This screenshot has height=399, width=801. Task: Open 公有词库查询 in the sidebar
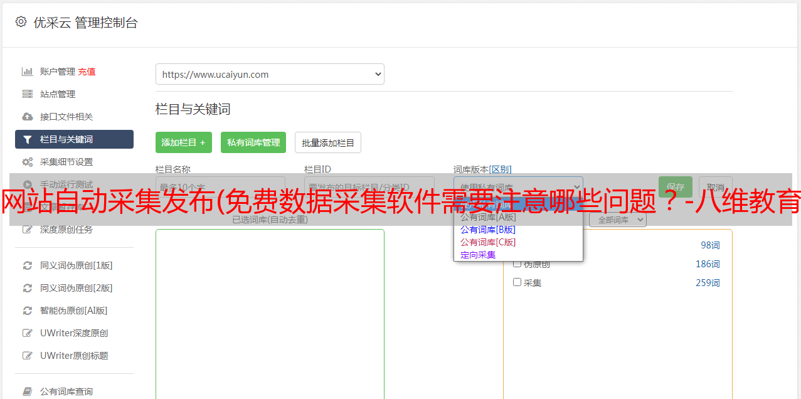[x=66, y=391]
